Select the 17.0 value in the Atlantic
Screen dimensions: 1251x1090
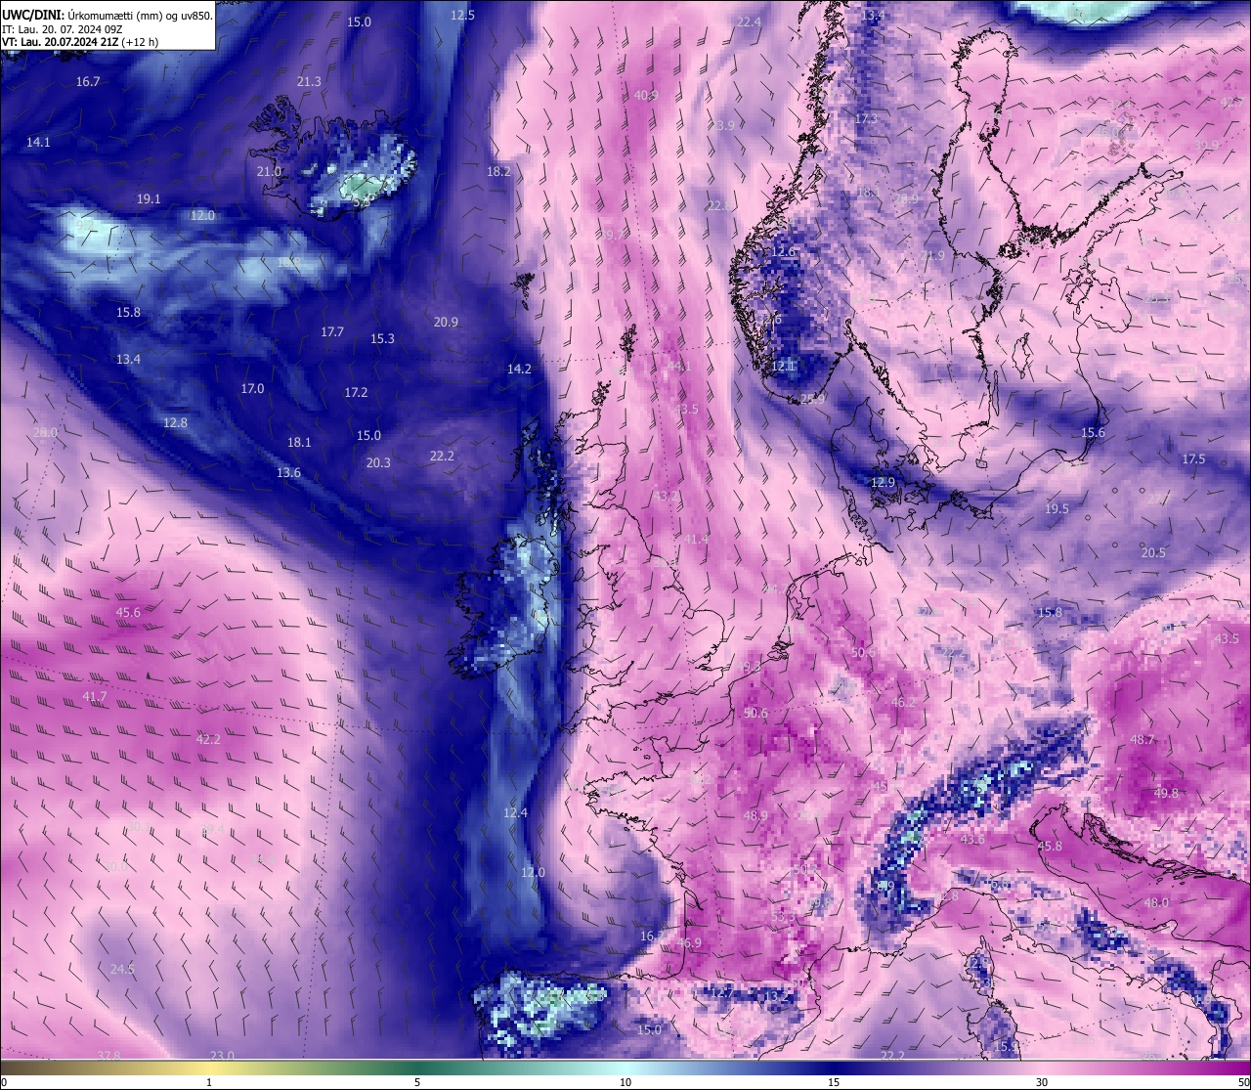(x=252, y=388)
